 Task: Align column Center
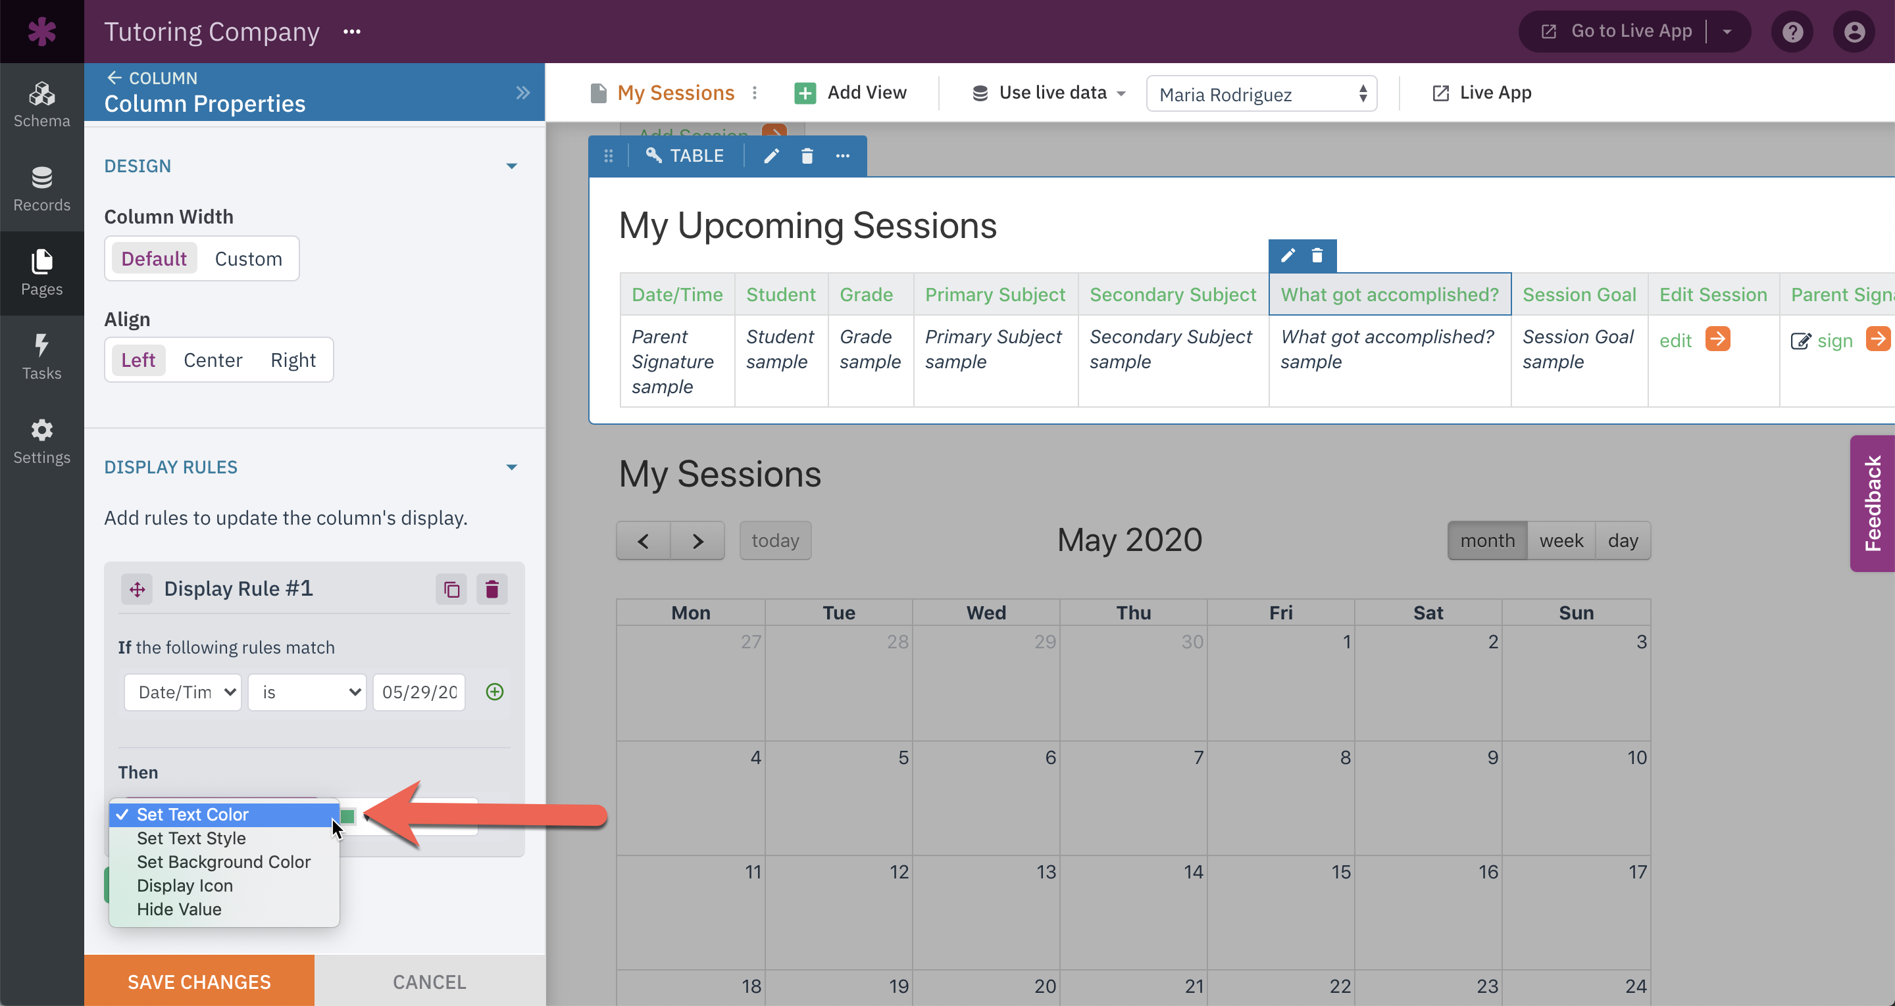(x=213, y=360)
